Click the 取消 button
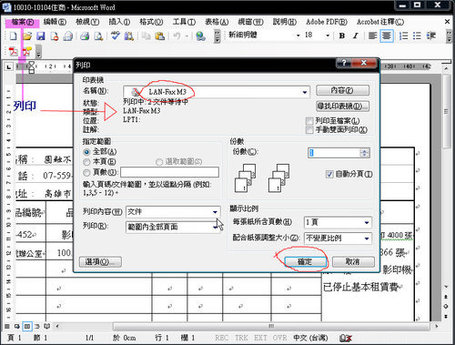Image resolution: width=455 pixels, height=345 pixels. click(x=353, y=262)
